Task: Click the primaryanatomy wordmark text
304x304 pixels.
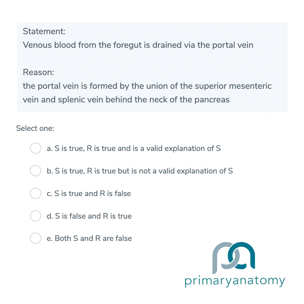Action: coord(234,280)
